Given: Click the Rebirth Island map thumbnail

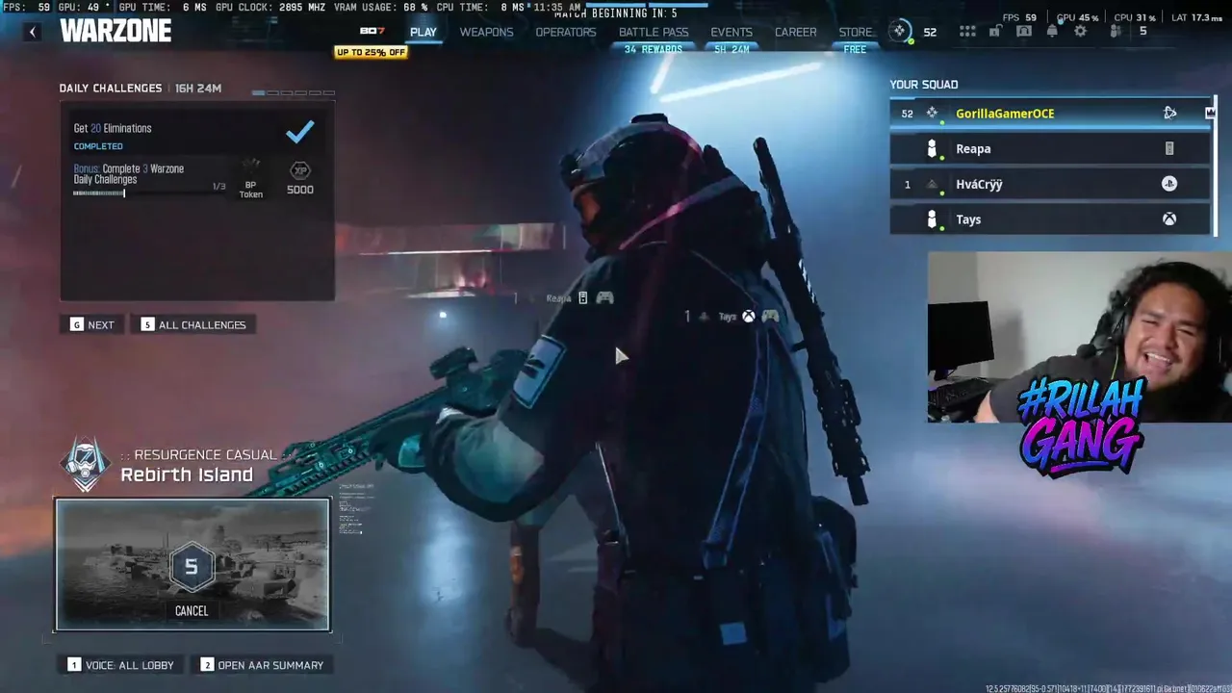Looking at the screenshot, I should [192, 565].
